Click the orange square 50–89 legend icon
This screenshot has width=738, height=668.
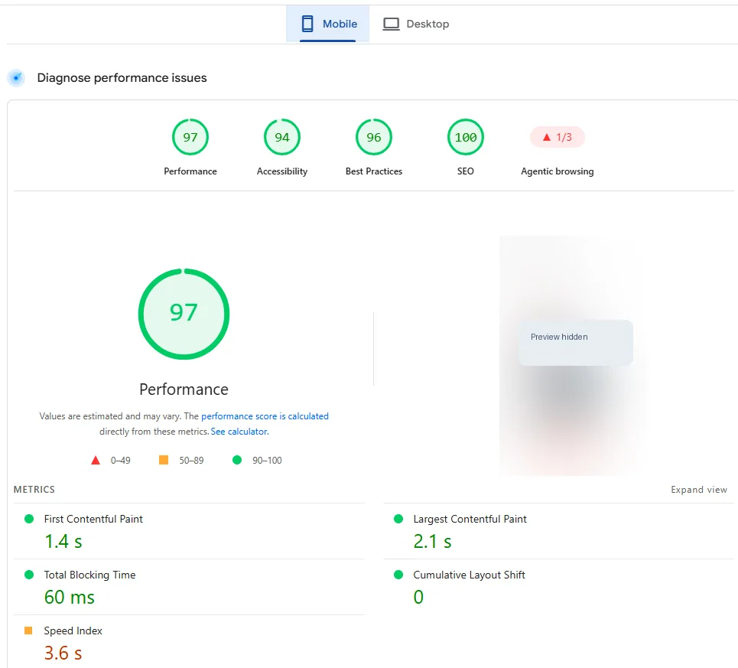pos(164,460)
